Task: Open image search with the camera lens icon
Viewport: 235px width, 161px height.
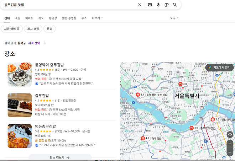Action: click(x=167, y=5)
